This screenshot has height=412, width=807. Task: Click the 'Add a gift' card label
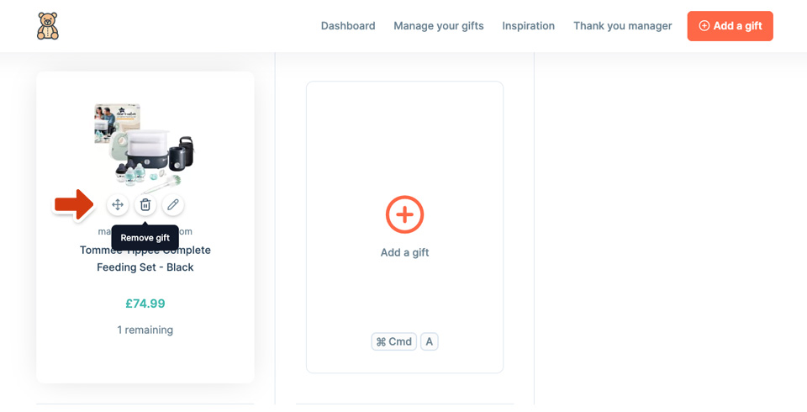[x=404, y=252]
